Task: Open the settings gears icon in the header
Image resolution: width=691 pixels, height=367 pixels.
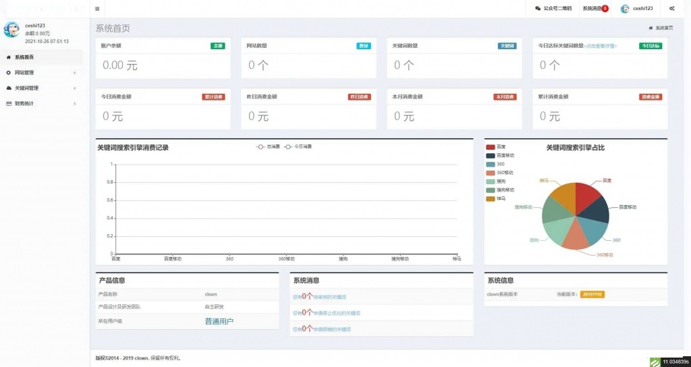Action: tap(671, 9)
